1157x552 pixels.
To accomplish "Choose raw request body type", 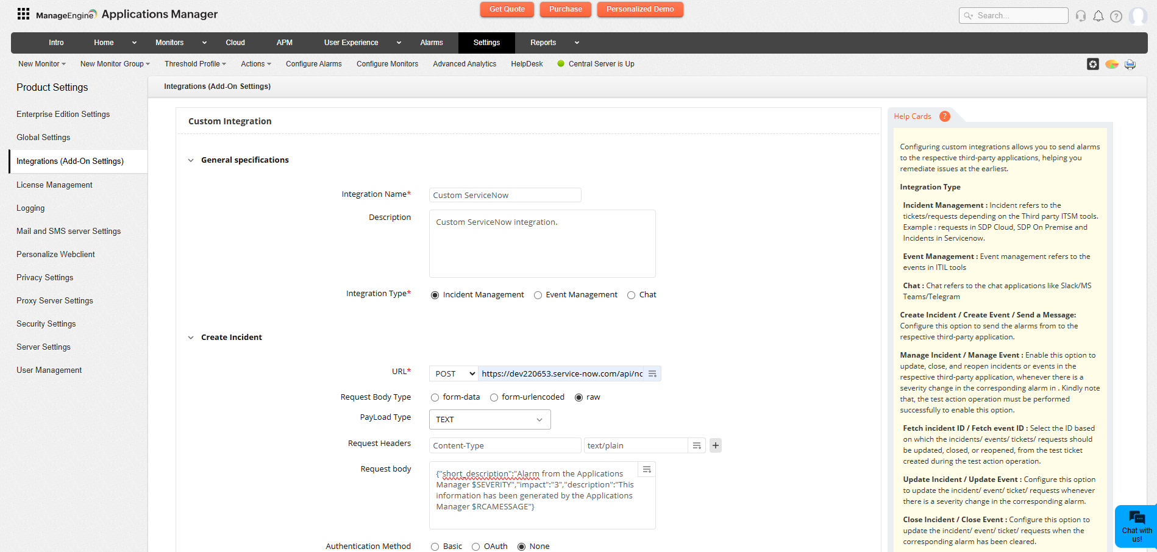I will 578,397.
